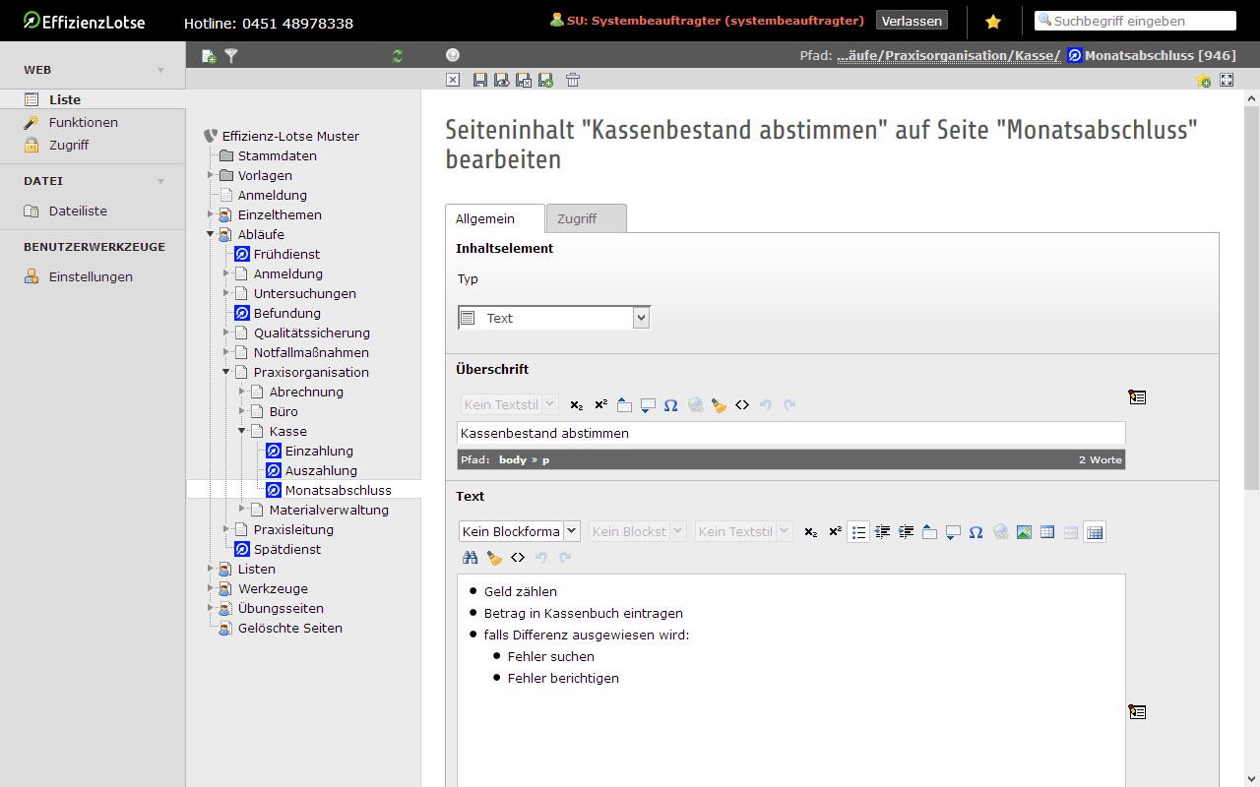Screen dimensions: 1260x787
Task: Switch to the Zugriff tab of the form
Action: click(586, 218)
